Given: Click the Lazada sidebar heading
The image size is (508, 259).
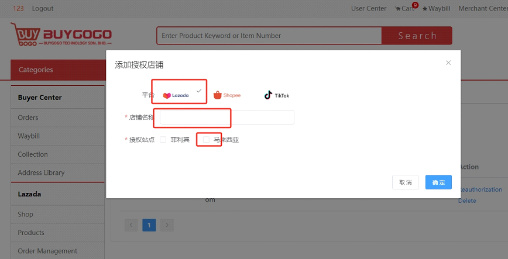Looking at the screenshot, I should (29, 194).
